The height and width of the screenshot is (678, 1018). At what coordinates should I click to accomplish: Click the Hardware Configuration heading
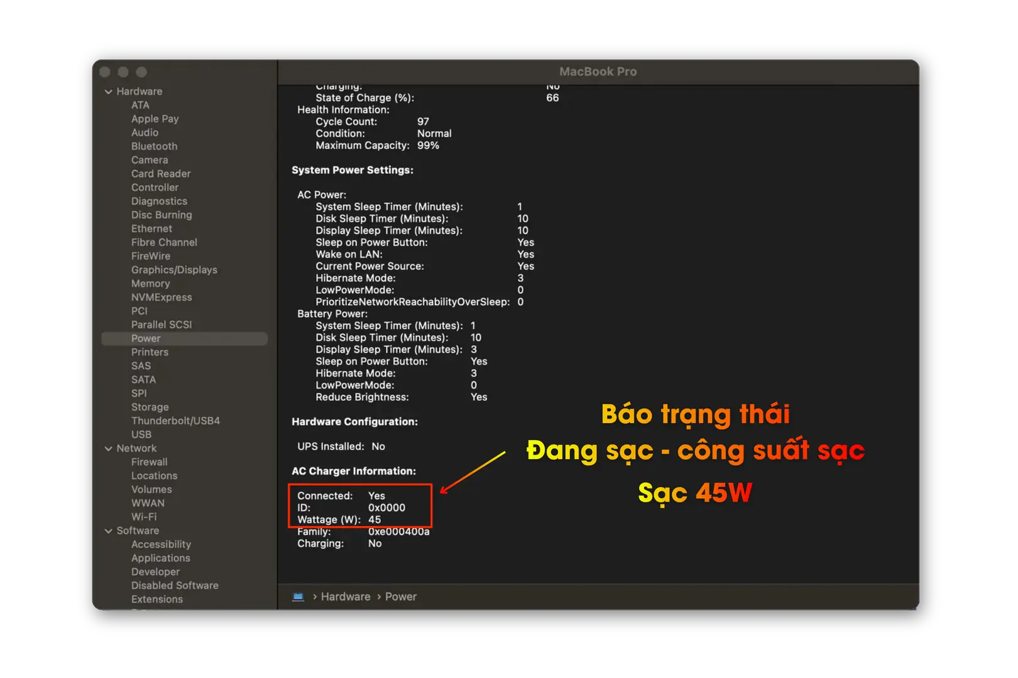pos(354,422)
